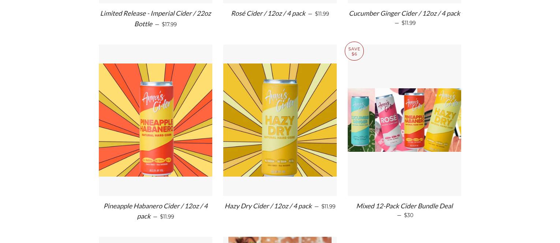Open Rosé Cider 4 pack link
The image size is (560, 243).
point(268,13)
